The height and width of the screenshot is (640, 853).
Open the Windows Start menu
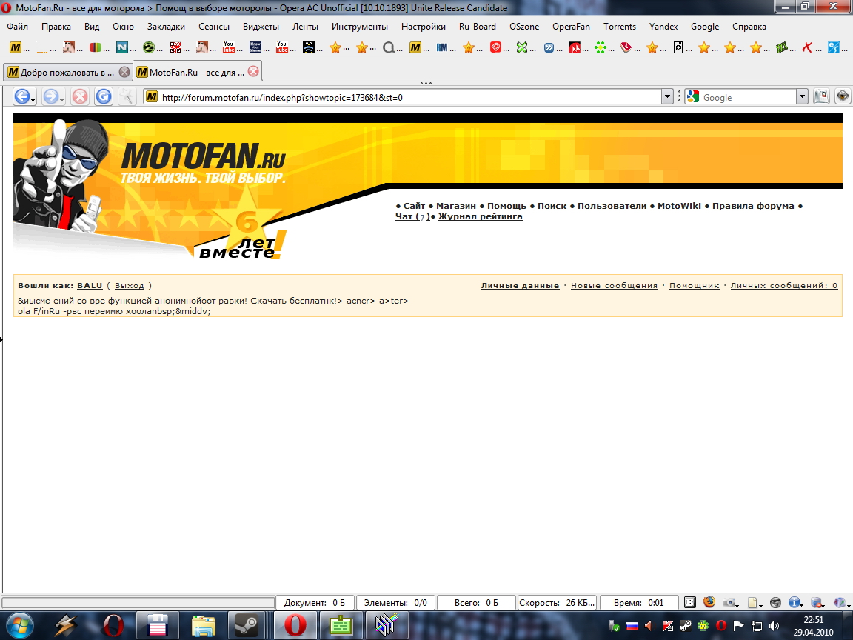(20, 625)
